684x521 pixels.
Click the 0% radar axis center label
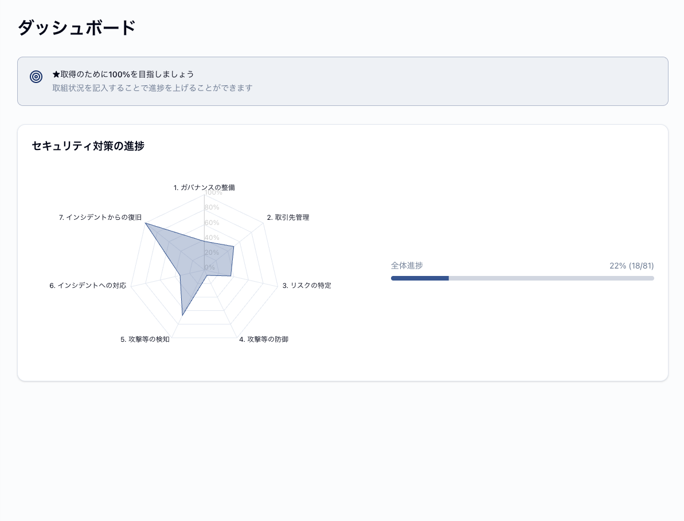point(210,267)
